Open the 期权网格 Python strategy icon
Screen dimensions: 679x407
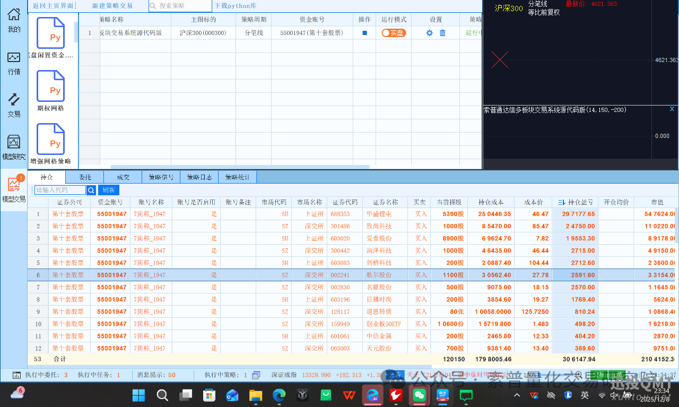(x=50, y=86)
